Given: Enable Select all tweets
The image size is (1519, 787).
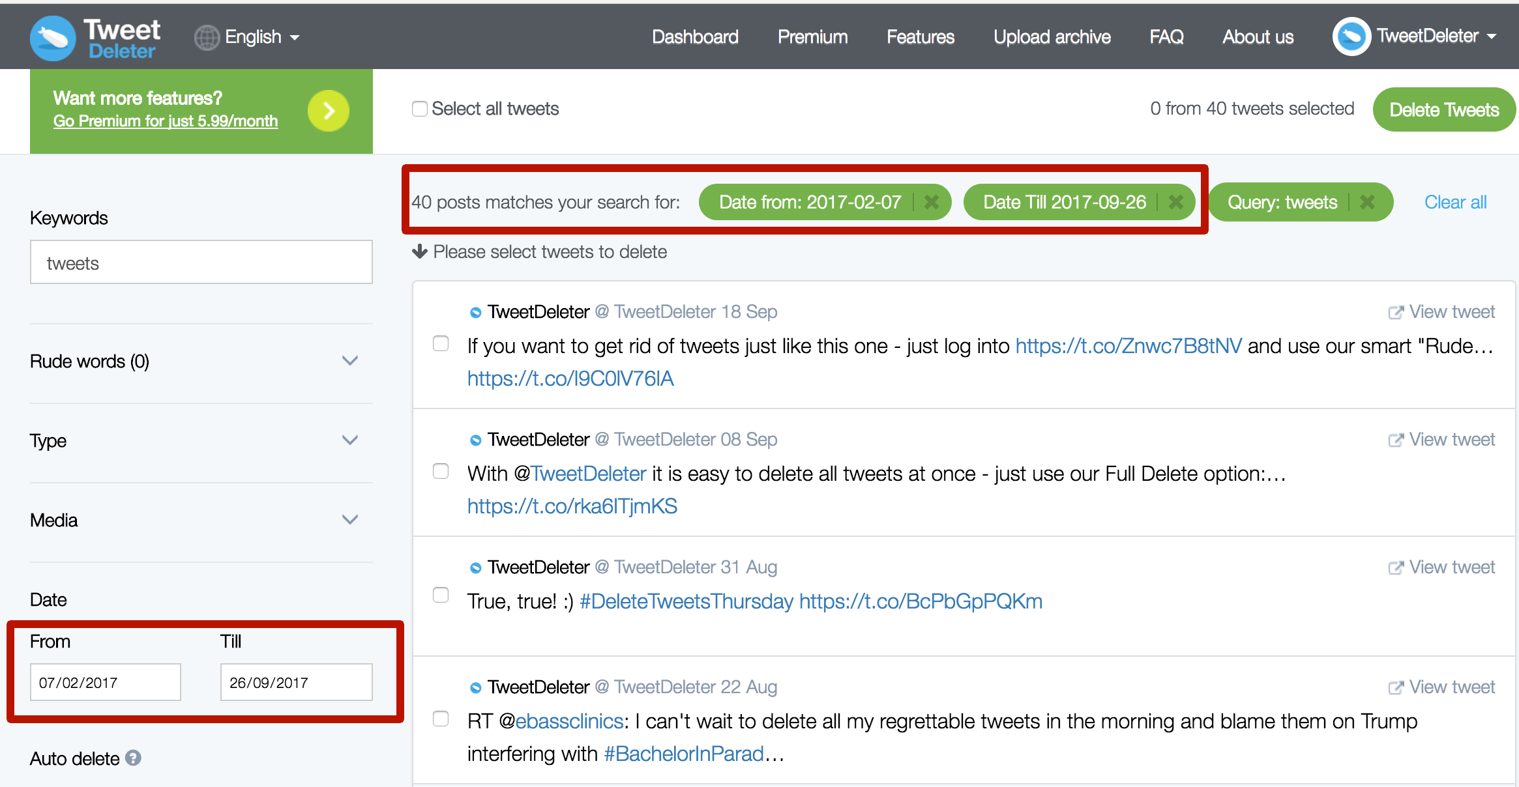Looking at the screenshot, I should (x=419, y=108).
